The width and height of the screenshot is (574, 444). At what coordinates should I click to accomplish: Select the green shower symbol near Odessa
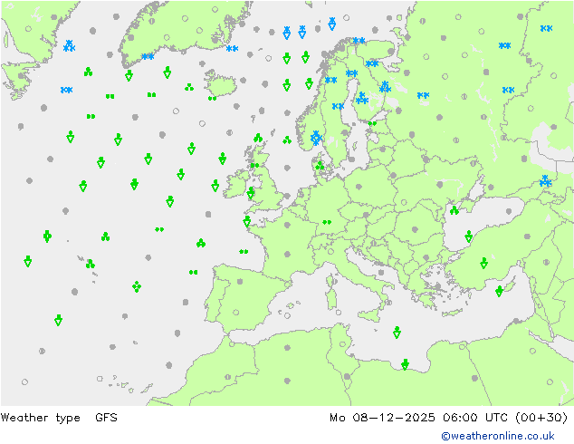(454, 210)
